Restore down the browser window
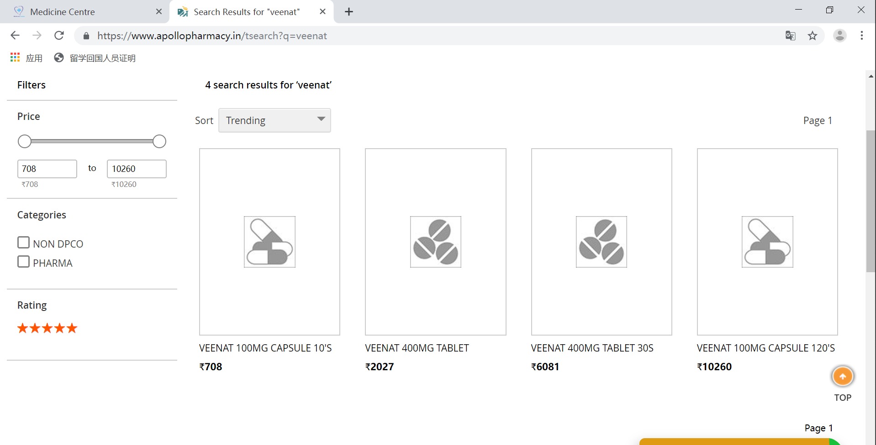 [x=830, y=10]
